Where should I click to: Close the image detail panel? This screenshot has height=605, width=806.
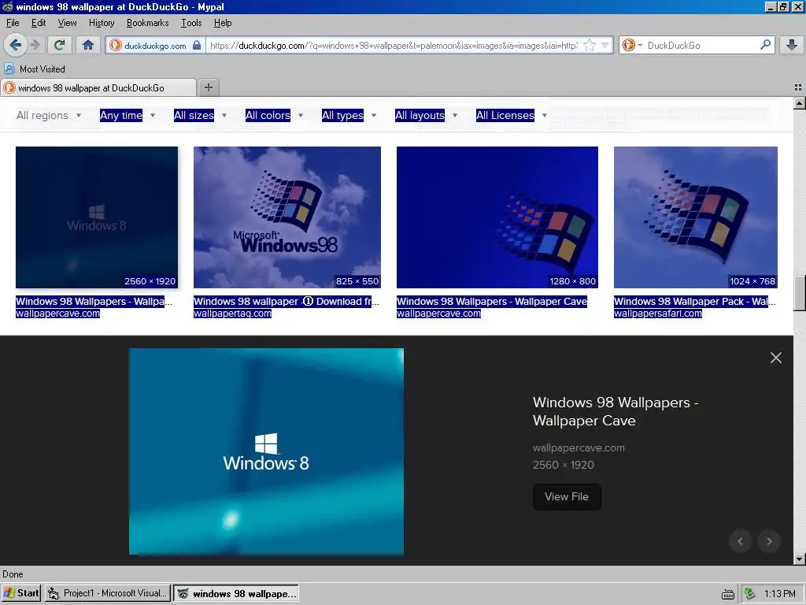coord(775,358)
